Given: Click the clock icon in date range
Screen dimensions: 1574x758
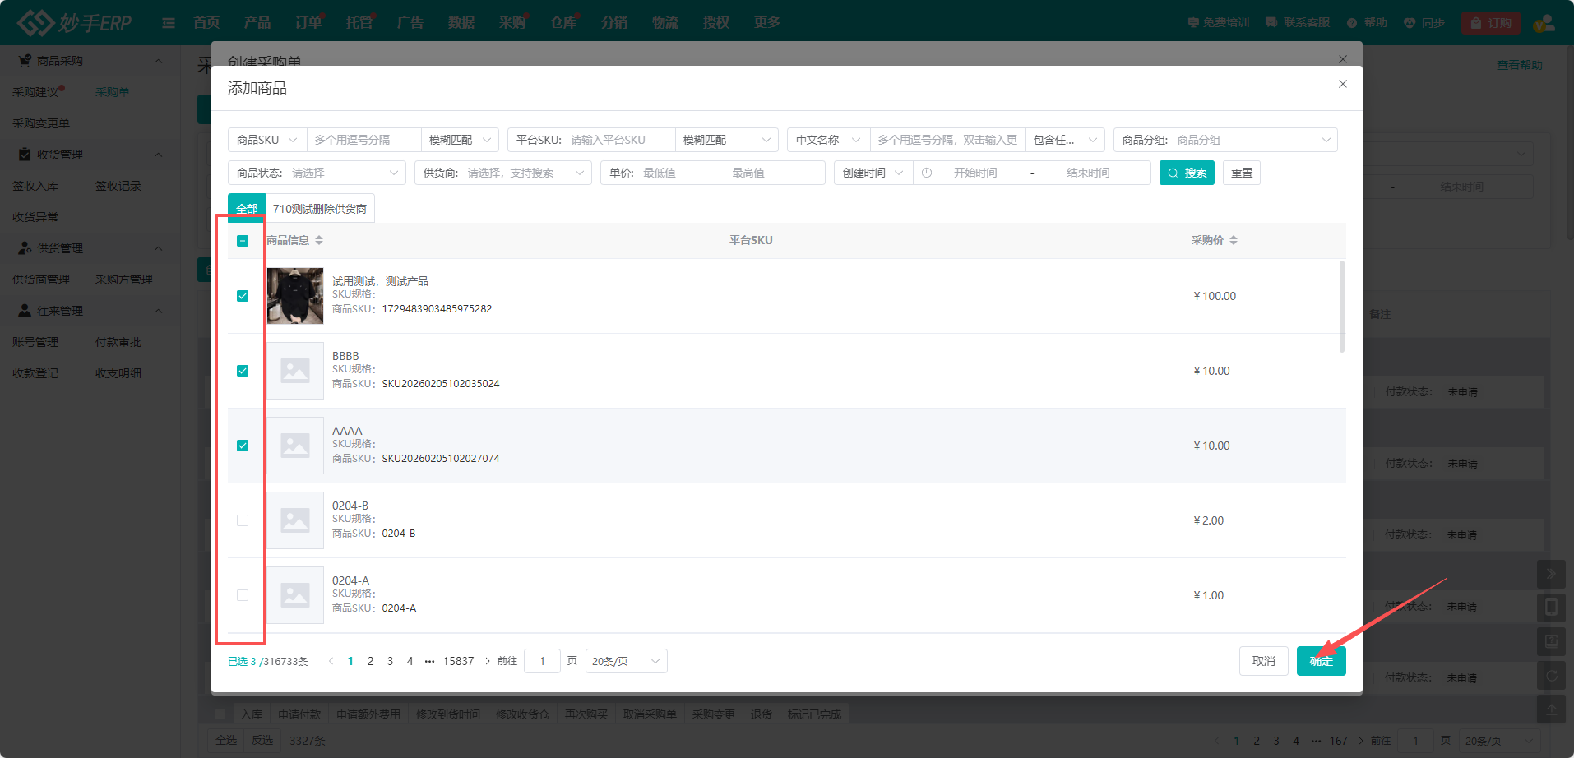Looking at the screenshot, I should click(927, 173).
